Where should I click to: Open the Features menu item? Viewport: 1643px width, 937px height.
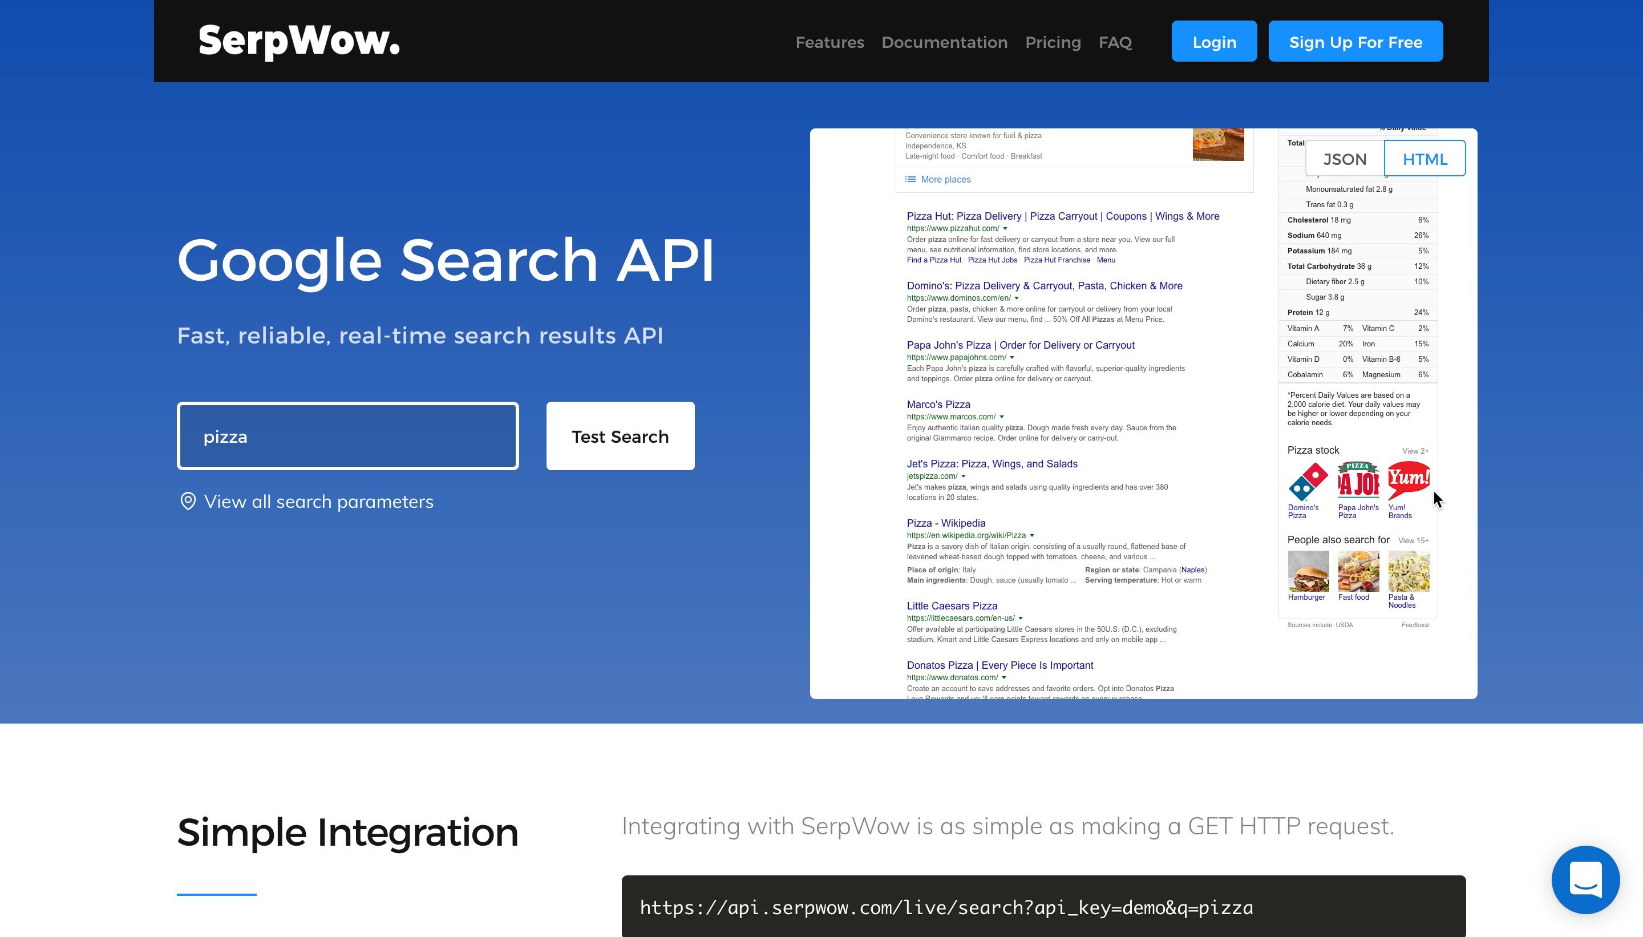(x=829, y=42)
